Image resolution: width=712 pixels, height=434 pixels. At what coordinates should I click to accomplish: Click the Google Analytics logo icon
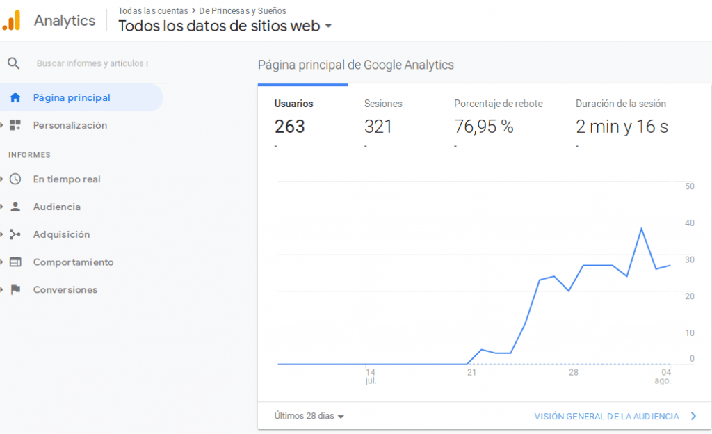pos(12,20)
